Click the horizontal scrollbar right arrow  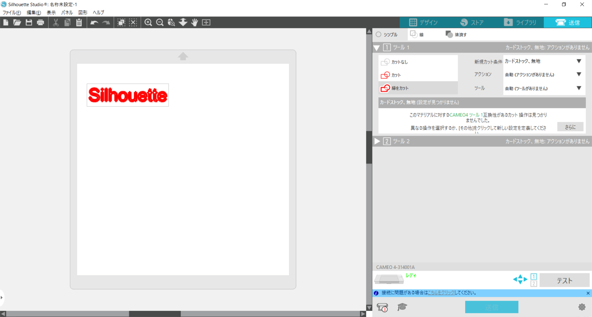[x=363, y=314]
